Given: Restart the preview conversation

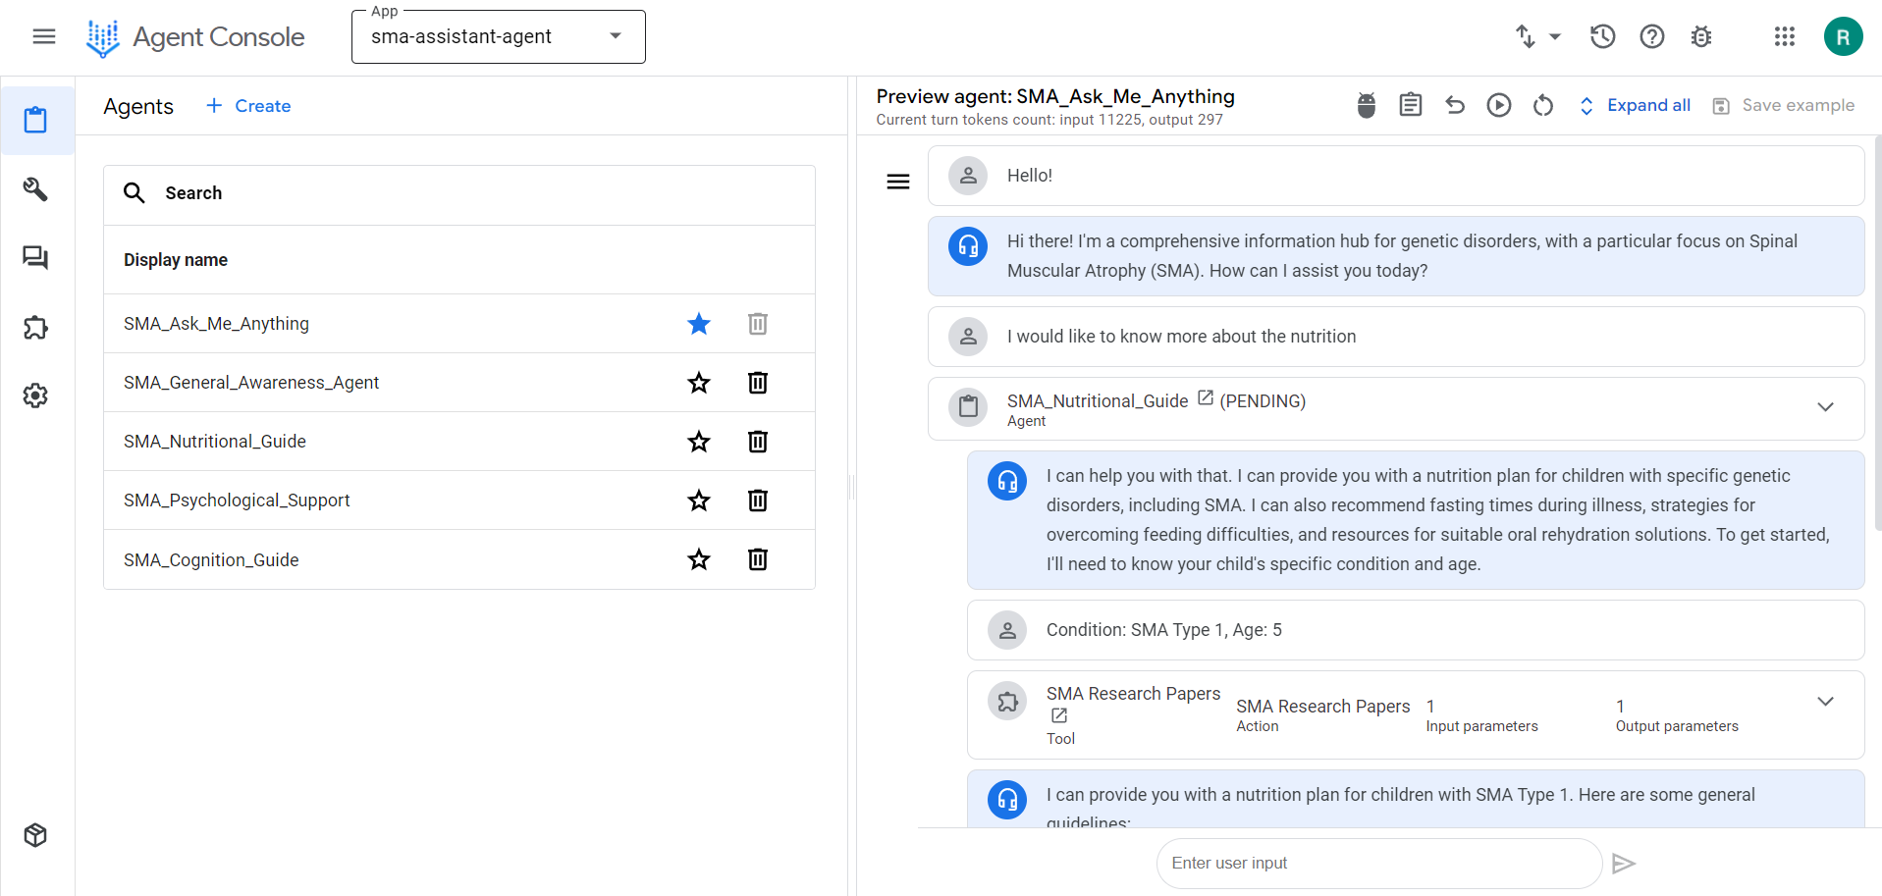Looking at the screenshot, I should (x=1543, y=105).
